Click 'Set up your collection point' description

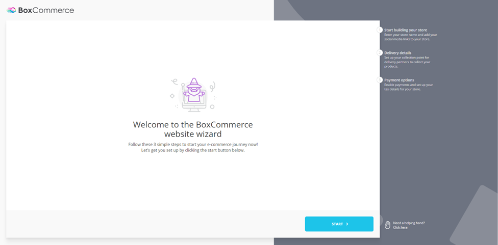407,62
